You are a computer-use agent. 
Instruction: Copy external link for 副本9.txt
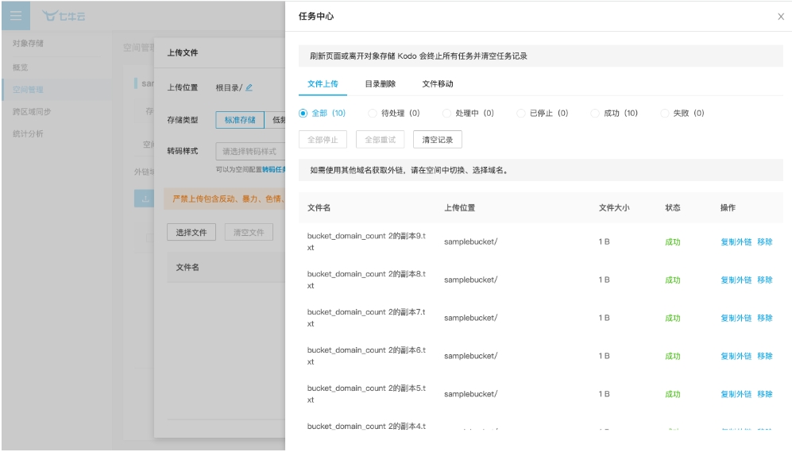pyautogui.click(x=736, y=242)
